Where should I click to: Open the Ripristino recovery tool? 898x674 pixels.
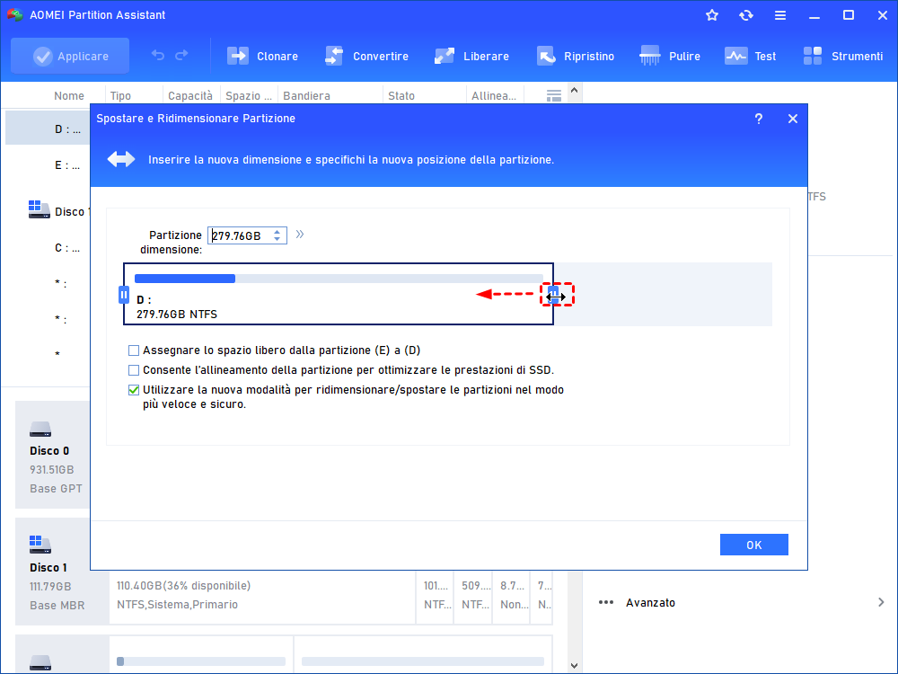(x=575, y=56)
